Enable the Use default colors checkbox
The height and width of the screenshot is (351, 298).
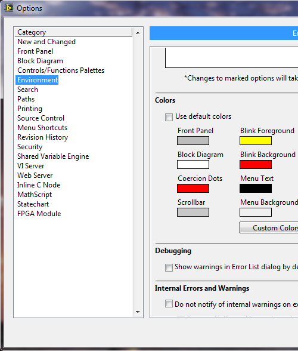coord(169,117)
